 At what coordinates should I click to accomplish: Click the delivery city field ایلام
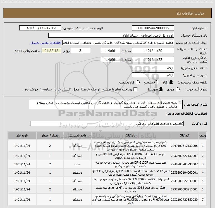[153, 75]
